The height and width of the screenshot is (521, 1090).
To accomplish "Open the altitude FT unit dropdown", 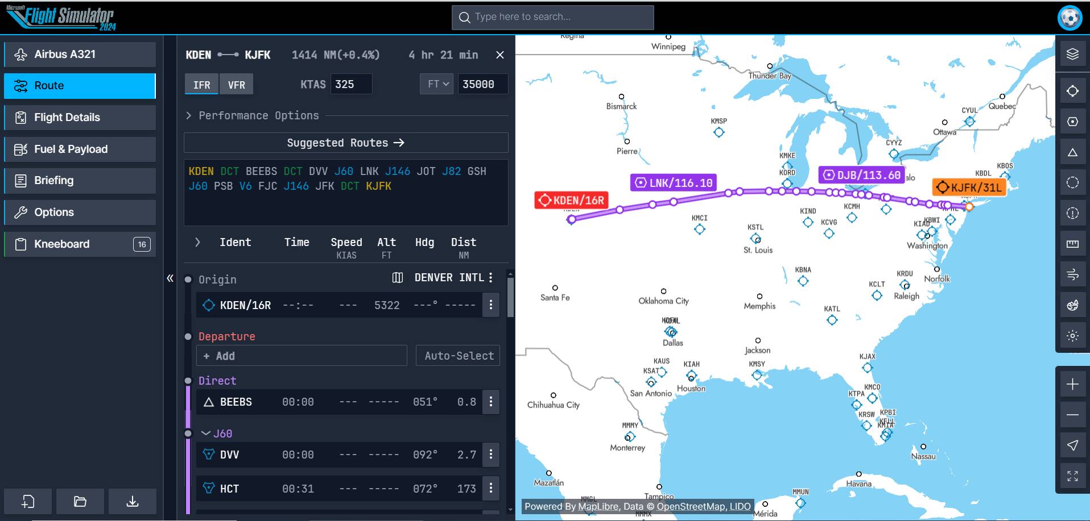I will tap(436, 84).
